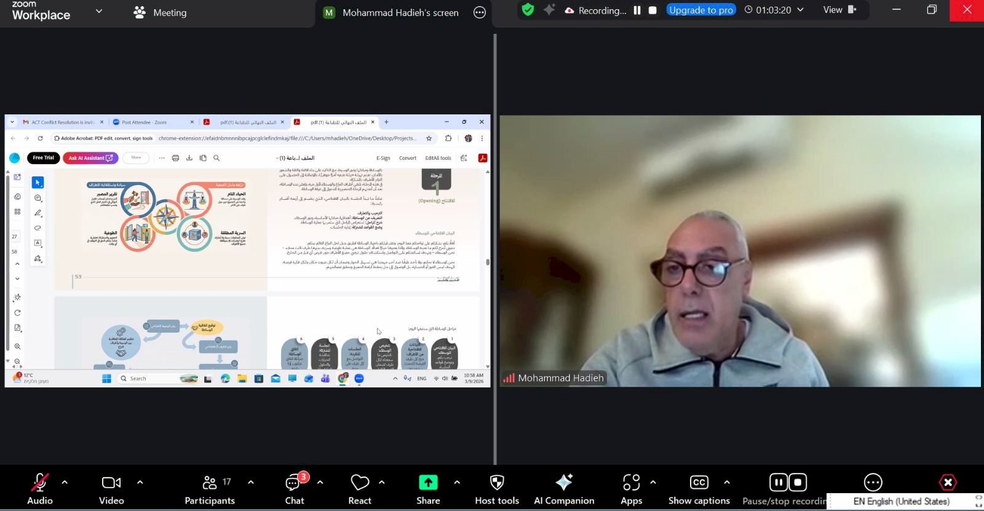Screen dimensions: 984x511
Task: Click the encryption shield icon in title bar
Action: (528, 10)
